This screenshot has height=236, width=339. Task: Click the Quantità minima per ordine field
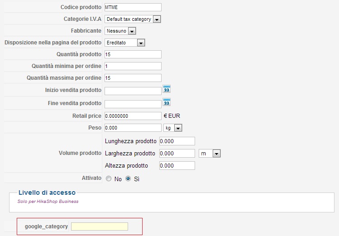coord(133,66)
